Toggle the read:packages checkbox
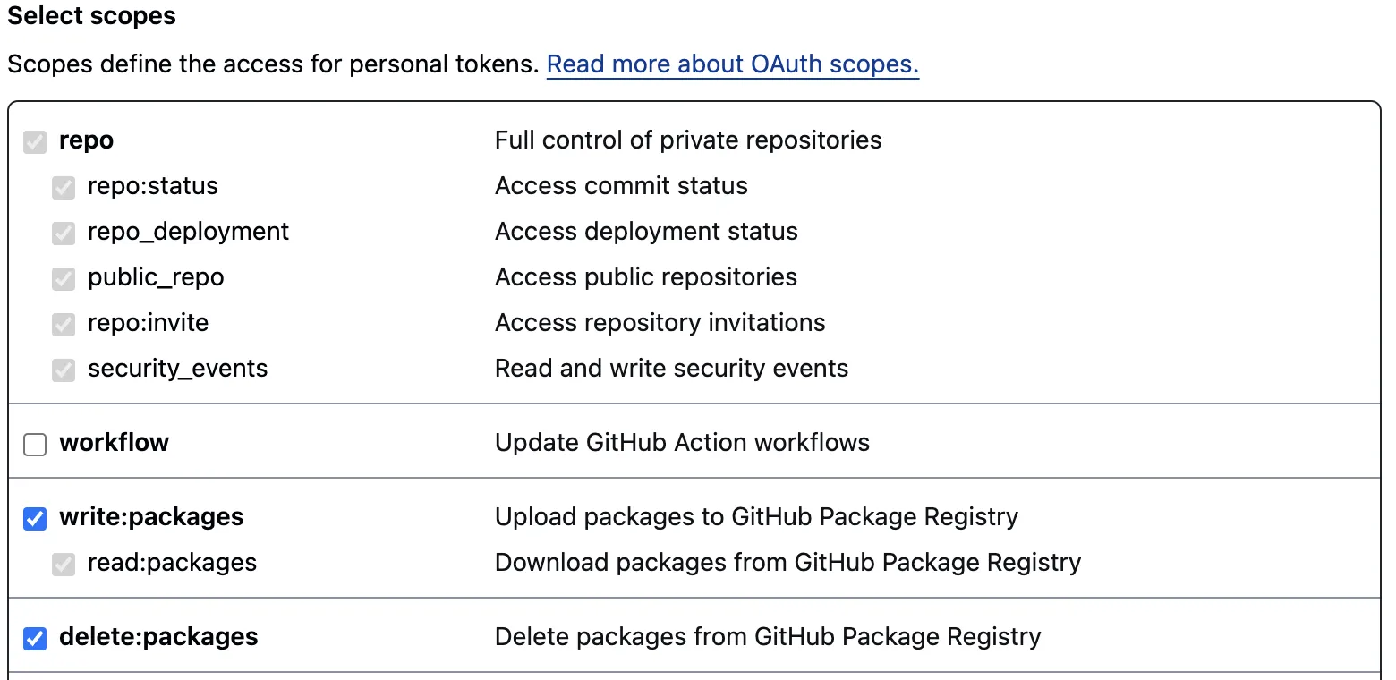1396x680 pixels. click(63, 564)
